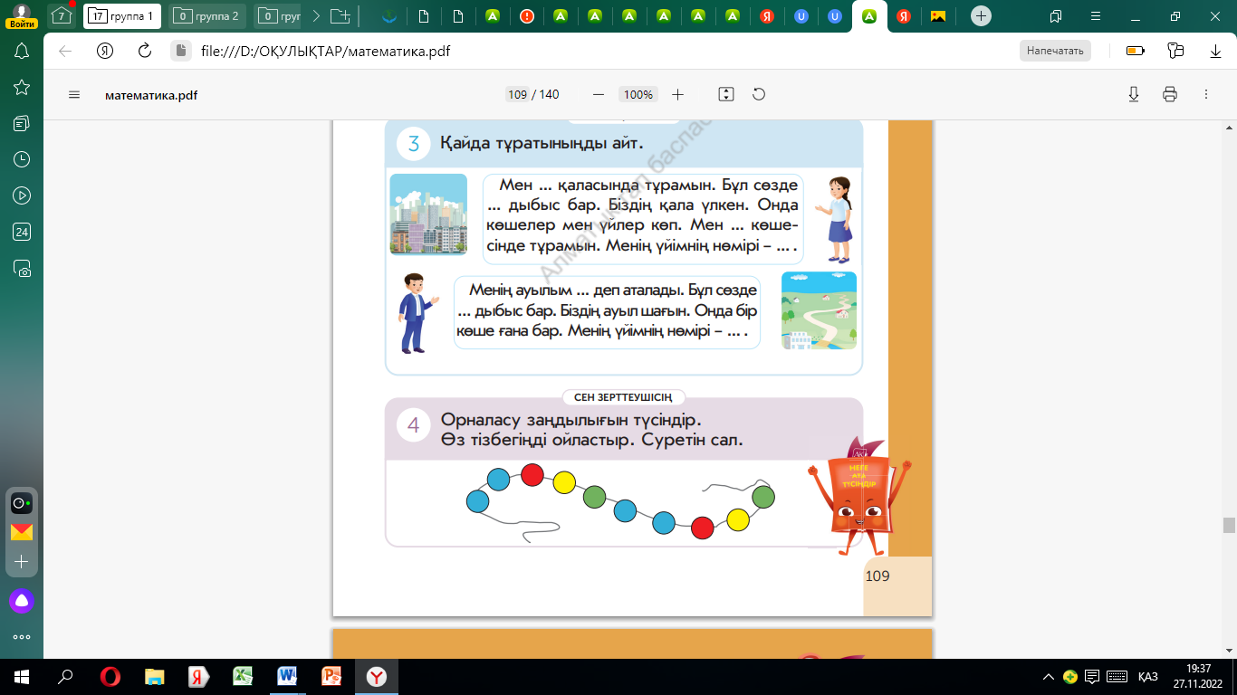Open the clock showing 19:37
Viewport: 1237px width, 695px height.
pos(1198,677)
